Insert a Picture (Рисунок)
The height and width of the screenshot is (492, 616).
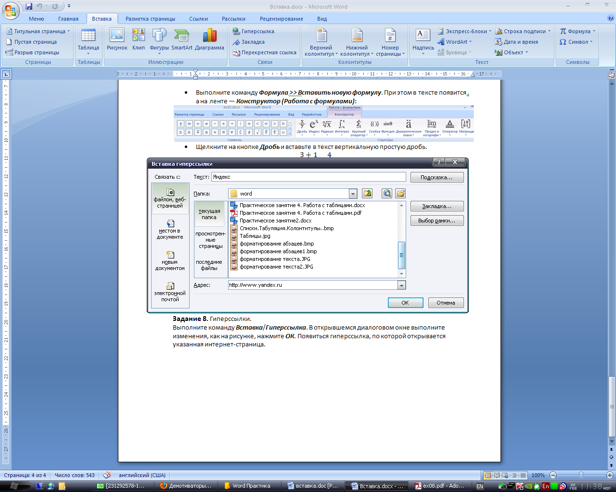pyautogui.click(x=117, y=40)
